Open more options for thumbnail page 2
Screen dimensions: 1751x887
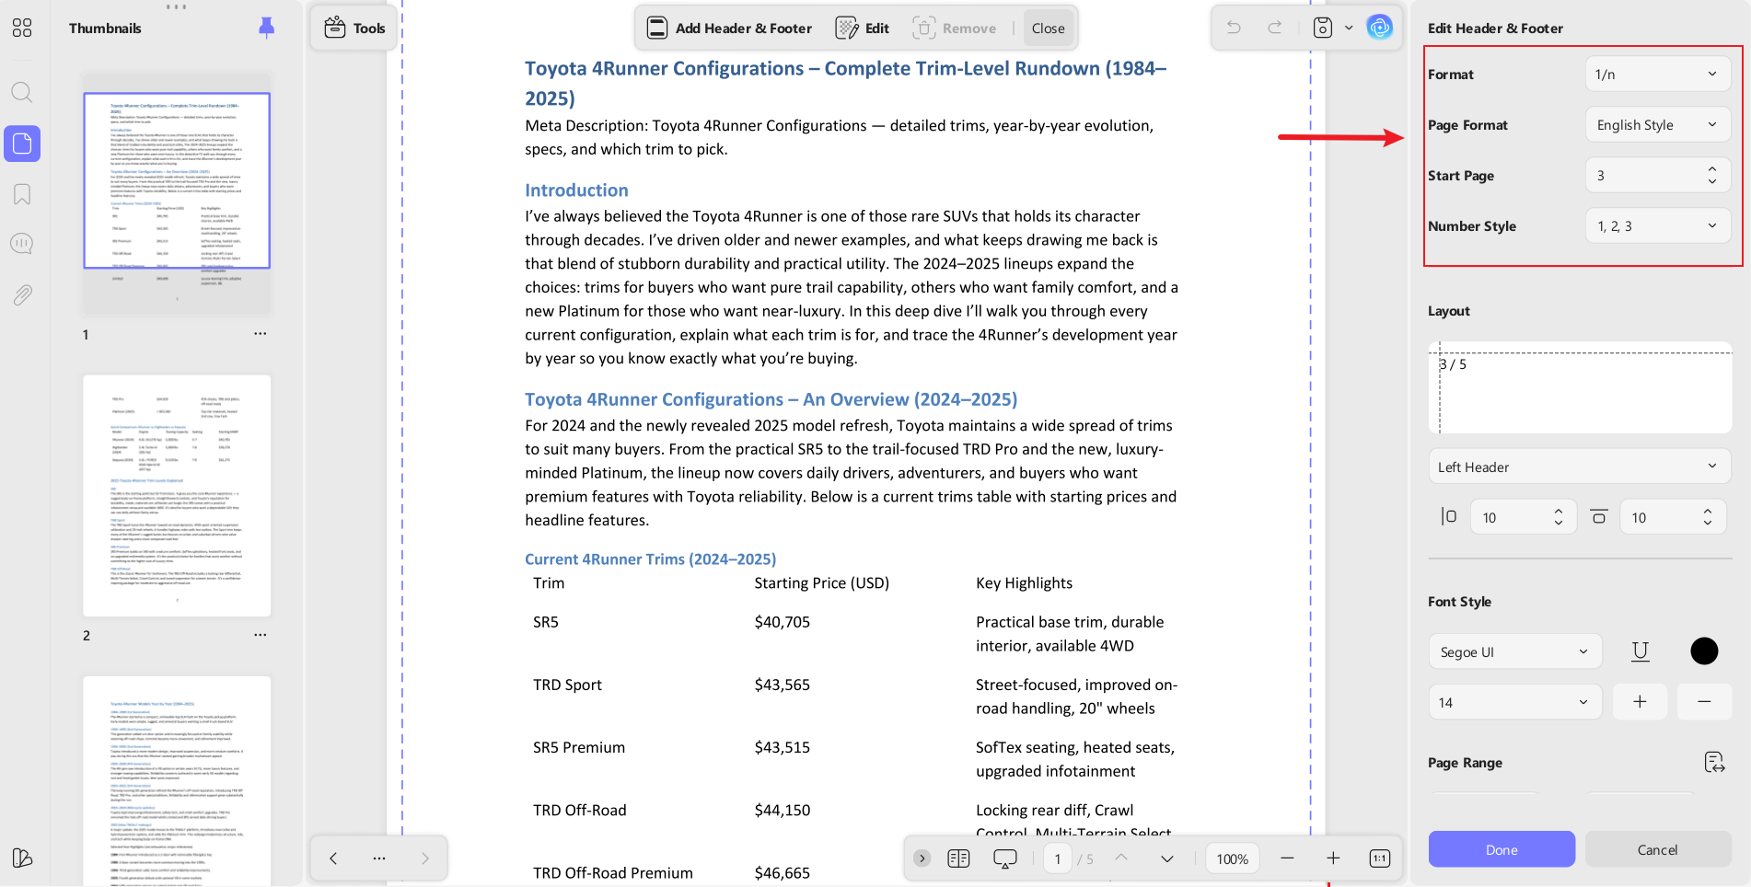pyautogui.click(x=261, y=635)
